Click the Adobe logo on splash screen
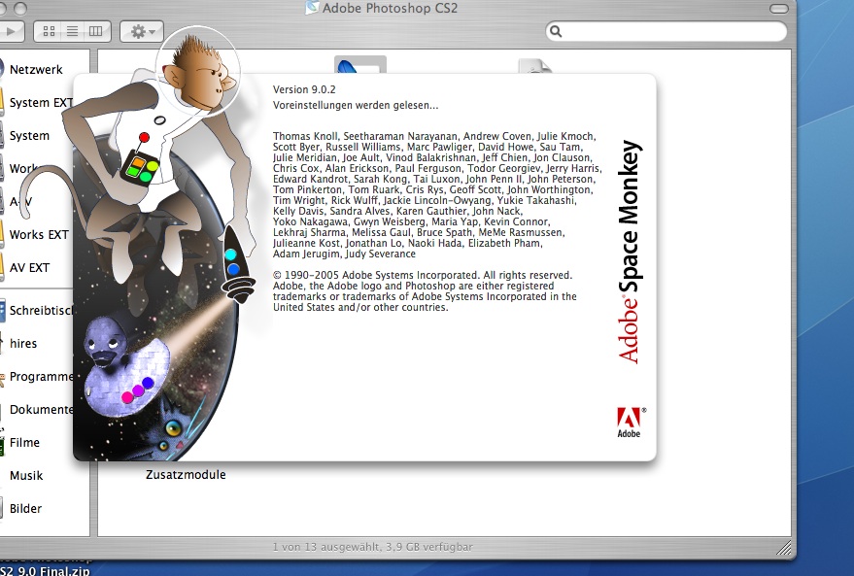The height and width of the screenshot is (576, 854). coord(630,422)
